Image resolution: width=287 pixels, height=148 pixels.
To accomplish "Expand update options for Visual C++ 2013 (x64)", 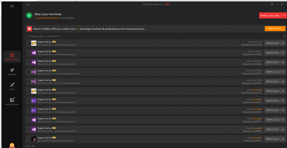I will pos(283,120).
